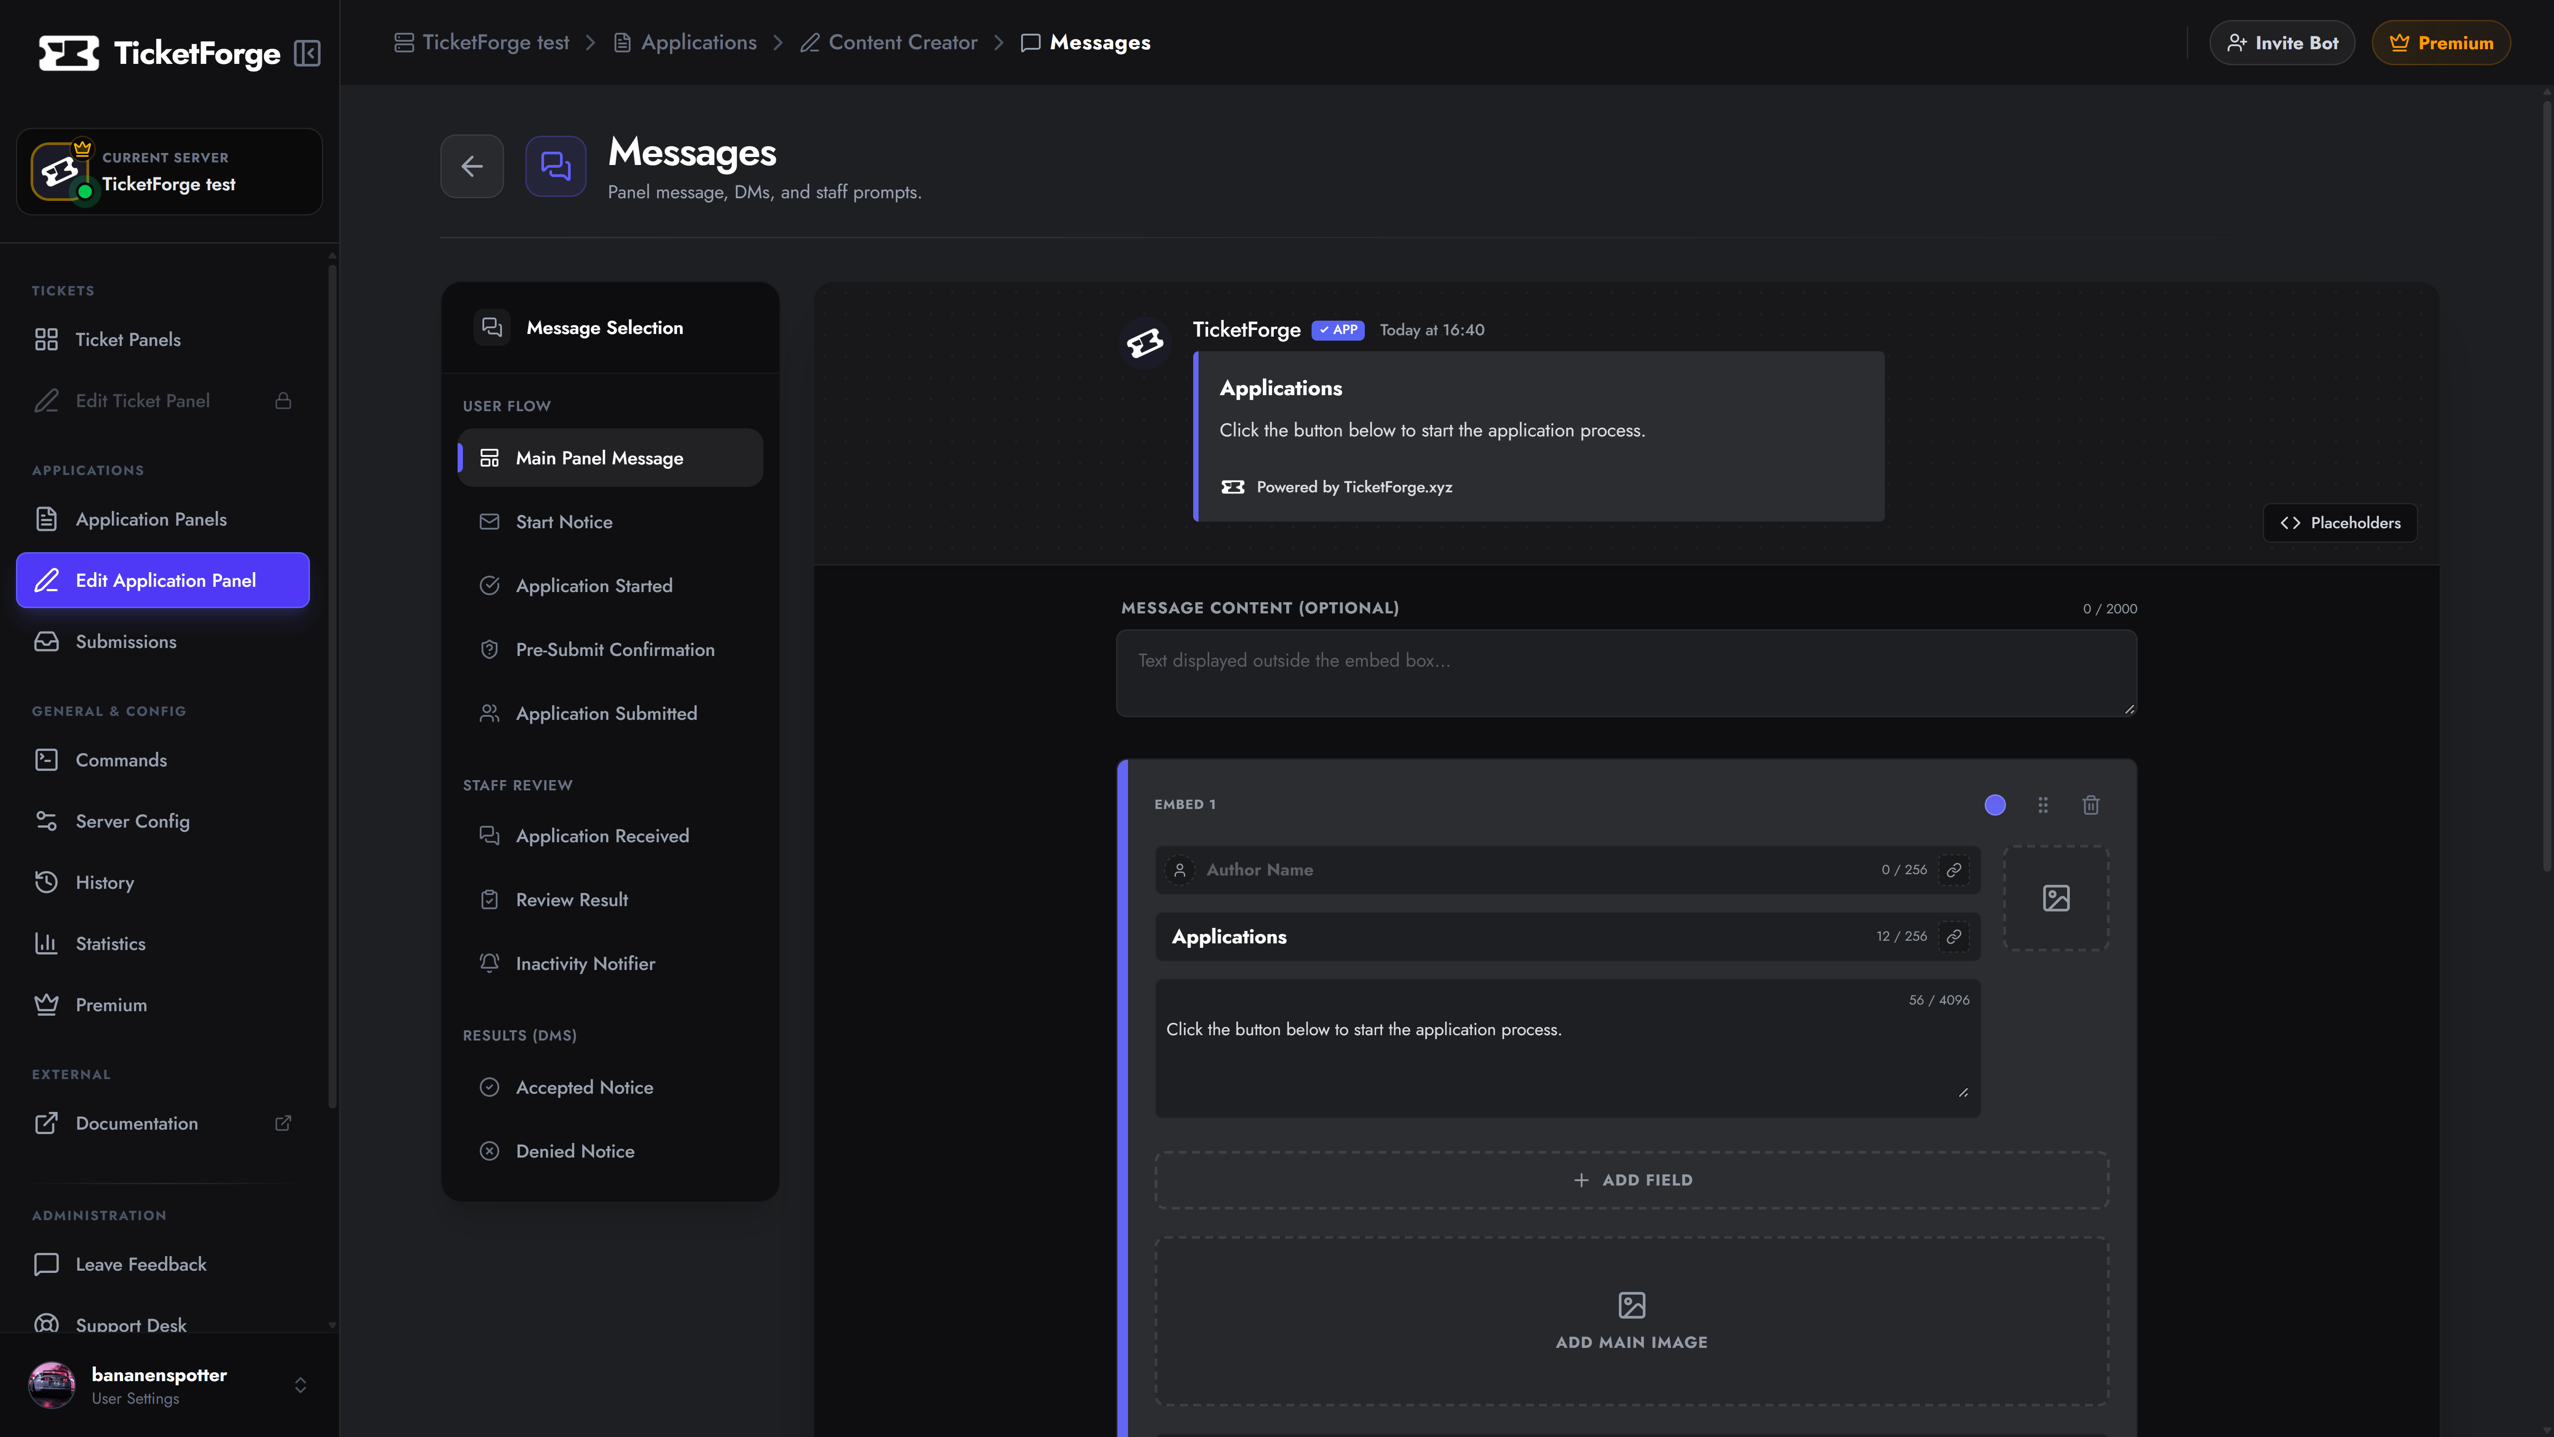Screen dimensions: 2554x1437
Task: Select the Start Notice message
Action: tap(610, 522)
